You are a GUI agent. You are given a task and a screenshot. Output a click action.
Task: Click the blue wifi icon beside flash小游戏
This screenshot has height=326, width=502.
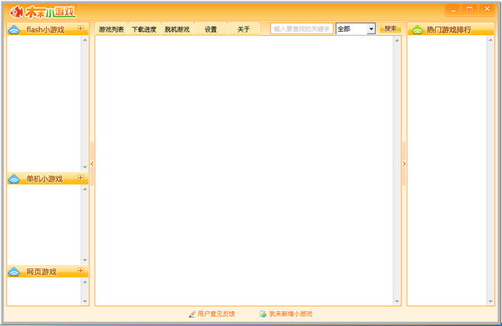click(x=13, y=30)
